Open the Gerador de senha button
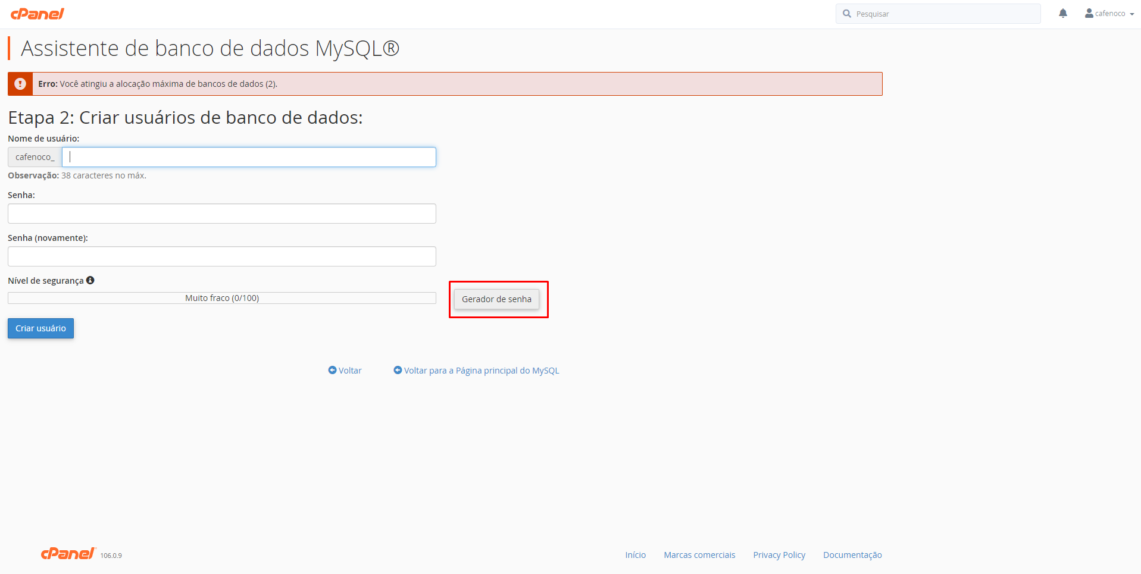The height and width of the screenshot is (574, 1141). (x=496, y=299)
